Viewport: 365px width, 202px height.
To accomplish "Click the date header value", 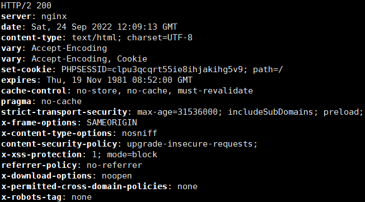I will pyautogui.click(x=104, y=27).
